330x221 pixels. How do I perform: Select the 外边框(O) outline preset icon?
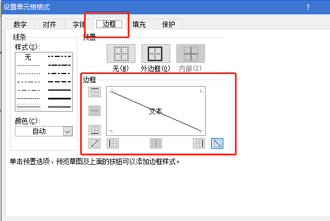tap(156, 54)
